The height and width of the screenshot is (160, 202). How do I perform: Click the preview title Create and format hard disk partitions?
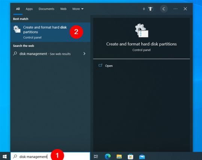[x=141, y=44]
